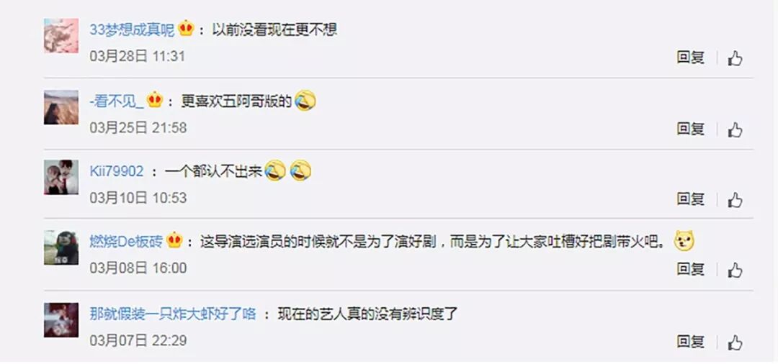Like the comment by 那就假装一只炸大虾好了咯

point(735,342)
